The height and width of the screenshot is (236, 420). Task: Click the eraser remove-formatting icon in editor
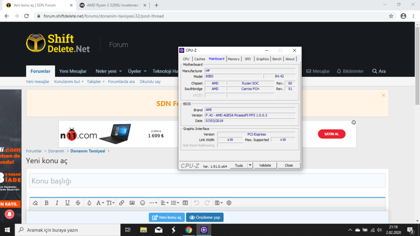pos(35,203)
